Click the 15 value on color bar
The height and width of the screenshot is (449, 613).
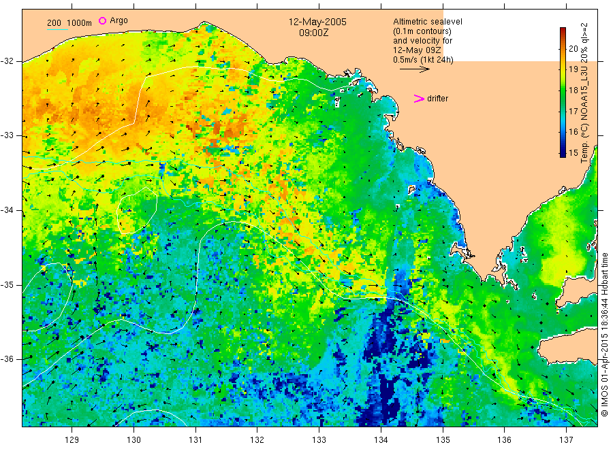coord(573,152)
